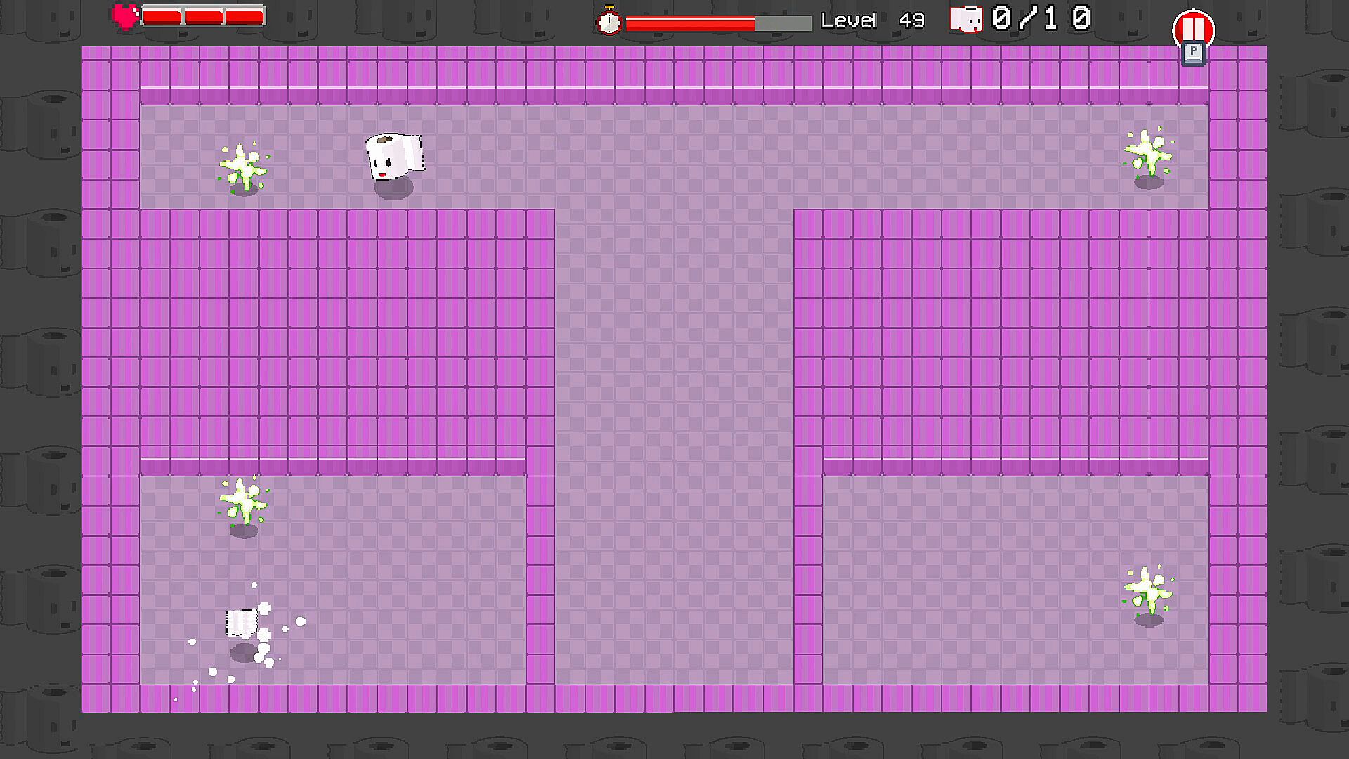
Task: Click the green splat in bottom-right room
Action: [x=1148, y=590]
